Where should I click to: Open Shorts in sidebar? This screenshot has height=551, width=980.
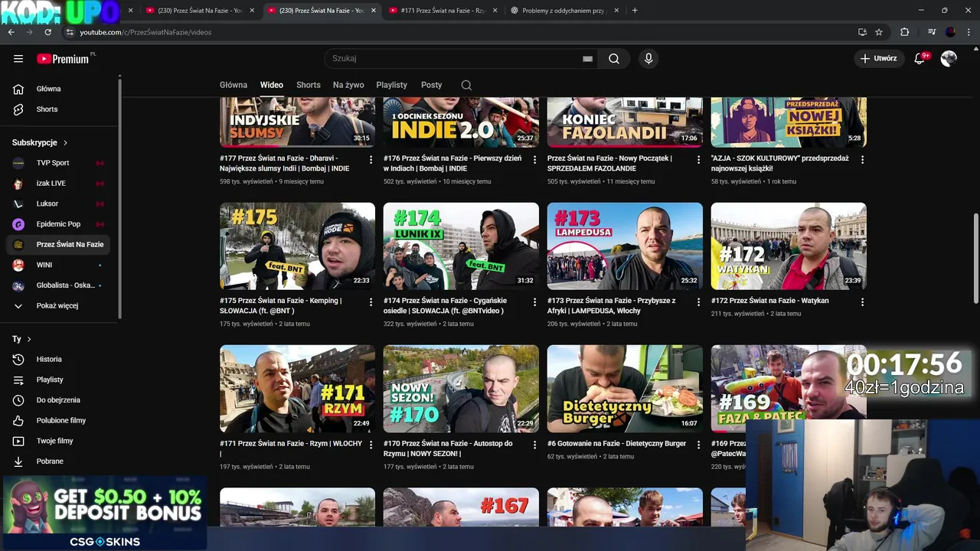tap(60, 109)
